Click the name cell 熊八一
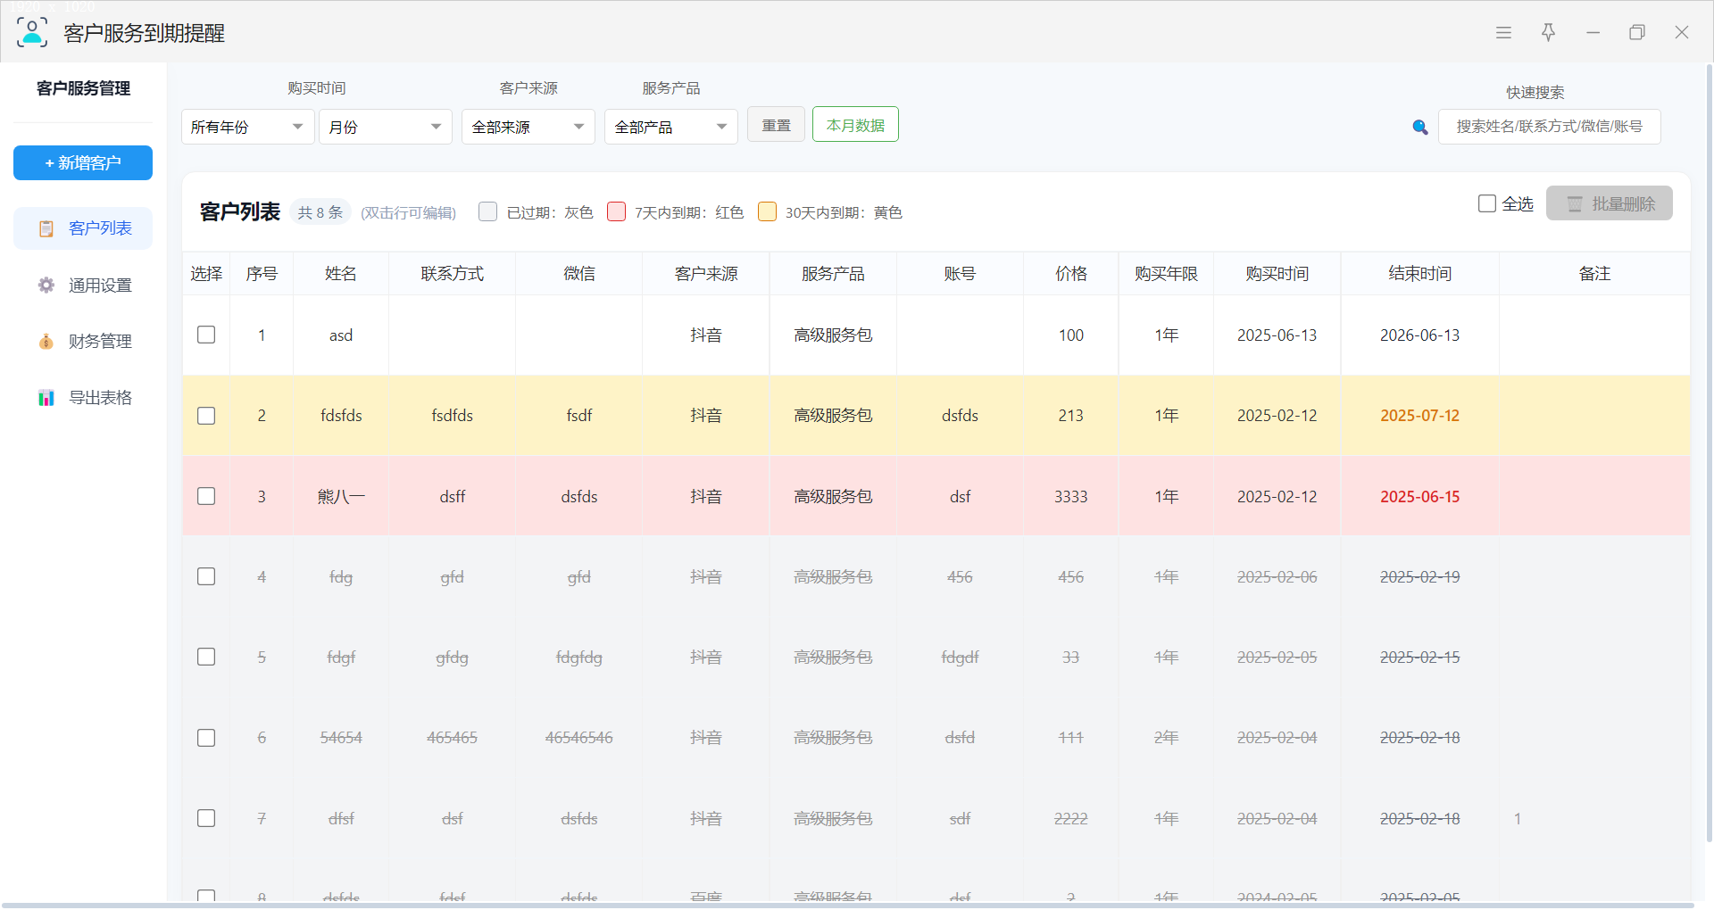This screenshot has width=1714, height=910. pyautogui.click(x=341, y=496)
